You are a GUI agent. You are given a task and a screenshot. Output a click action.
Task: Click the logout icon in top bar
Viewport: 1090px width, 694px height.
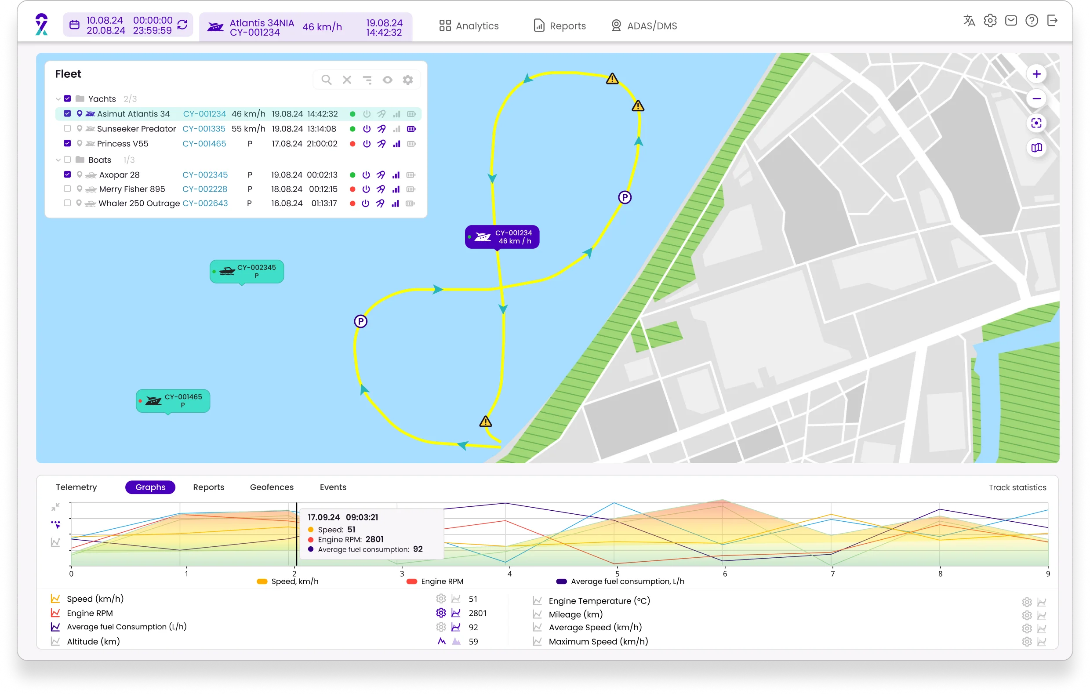pos(1053,21)
